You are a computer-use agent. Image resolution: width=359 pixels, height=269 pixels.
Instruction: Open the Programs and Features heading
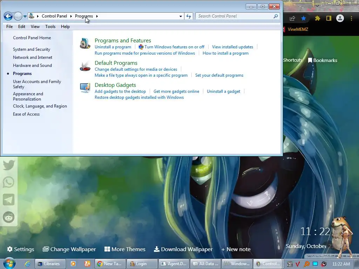(x=123, y=41)
